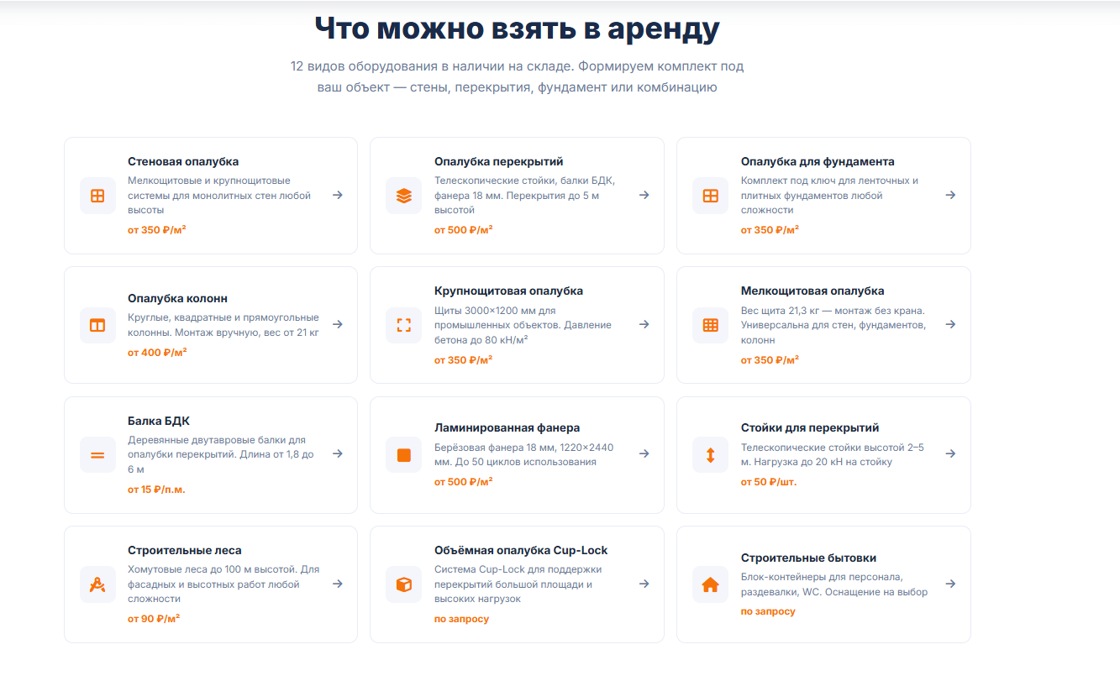Viewport: 1120px width, 681px height.
Task: Click the arrow on the Опалубка перекрытий card
Action: 644,195
